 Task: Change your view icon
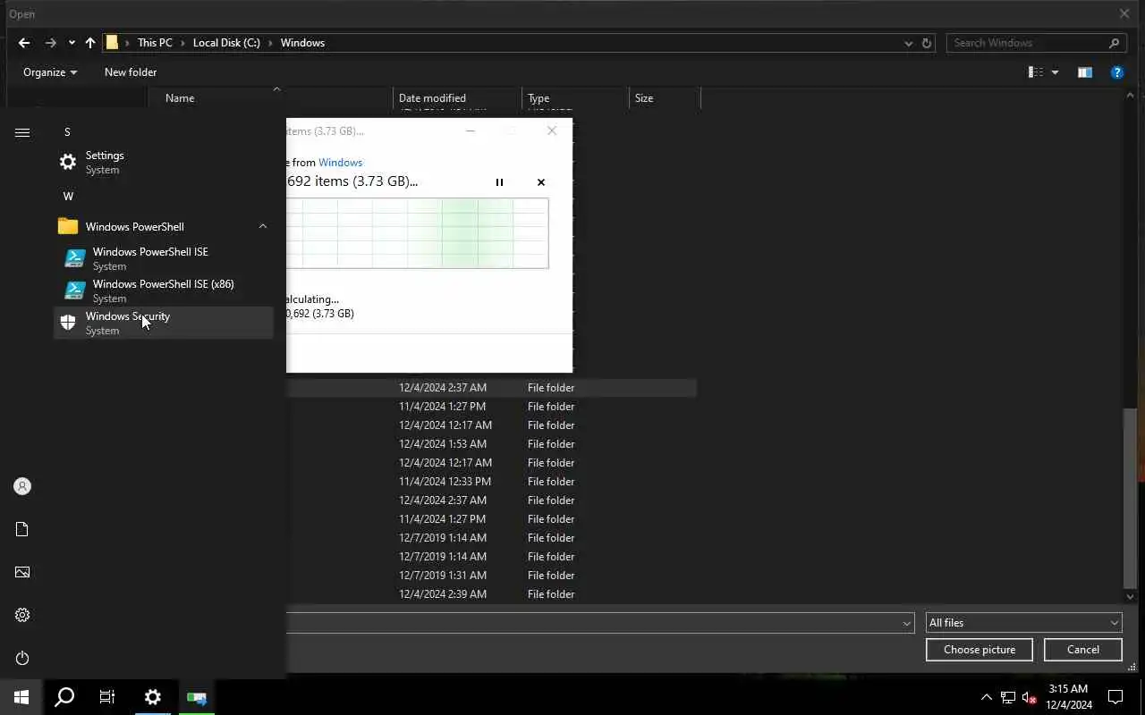[1036, 72]
